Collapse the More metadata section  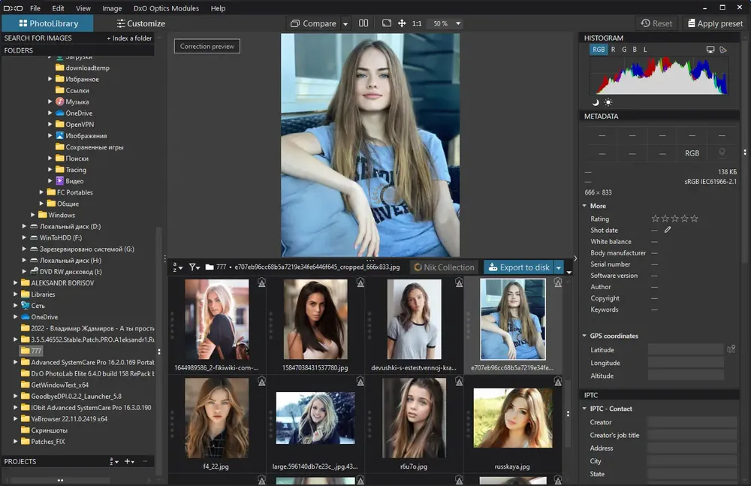coord(585,206)
